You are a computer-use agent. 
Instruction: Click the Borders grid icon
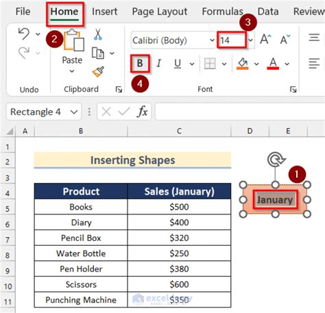(210, 64)
